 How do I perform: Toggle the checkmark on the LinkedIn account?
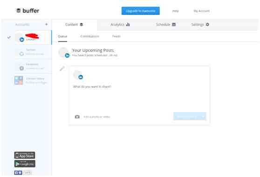(9, 37)
